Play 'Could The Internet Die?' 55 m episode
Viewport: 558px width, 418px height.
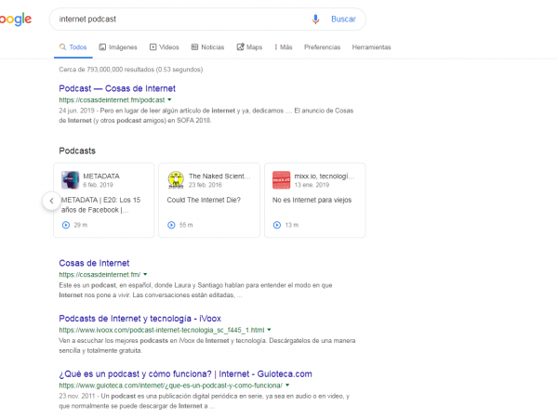[x=171, y=225]
